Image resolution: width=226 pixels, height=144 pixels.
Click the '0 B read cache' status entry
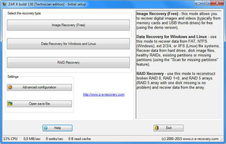point(80,139)
